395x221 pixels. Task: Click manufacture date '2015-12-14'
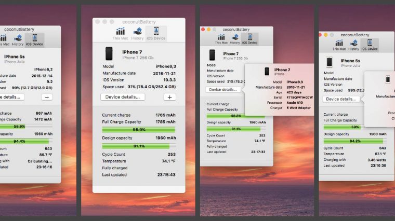42,76
